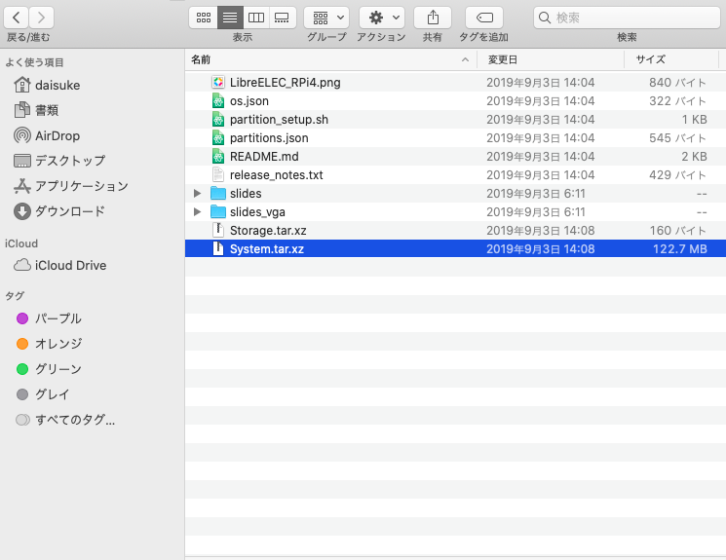Select partition_setup.sh file icon
Screen dimensions: 726x560
click(x=218, y=120)
